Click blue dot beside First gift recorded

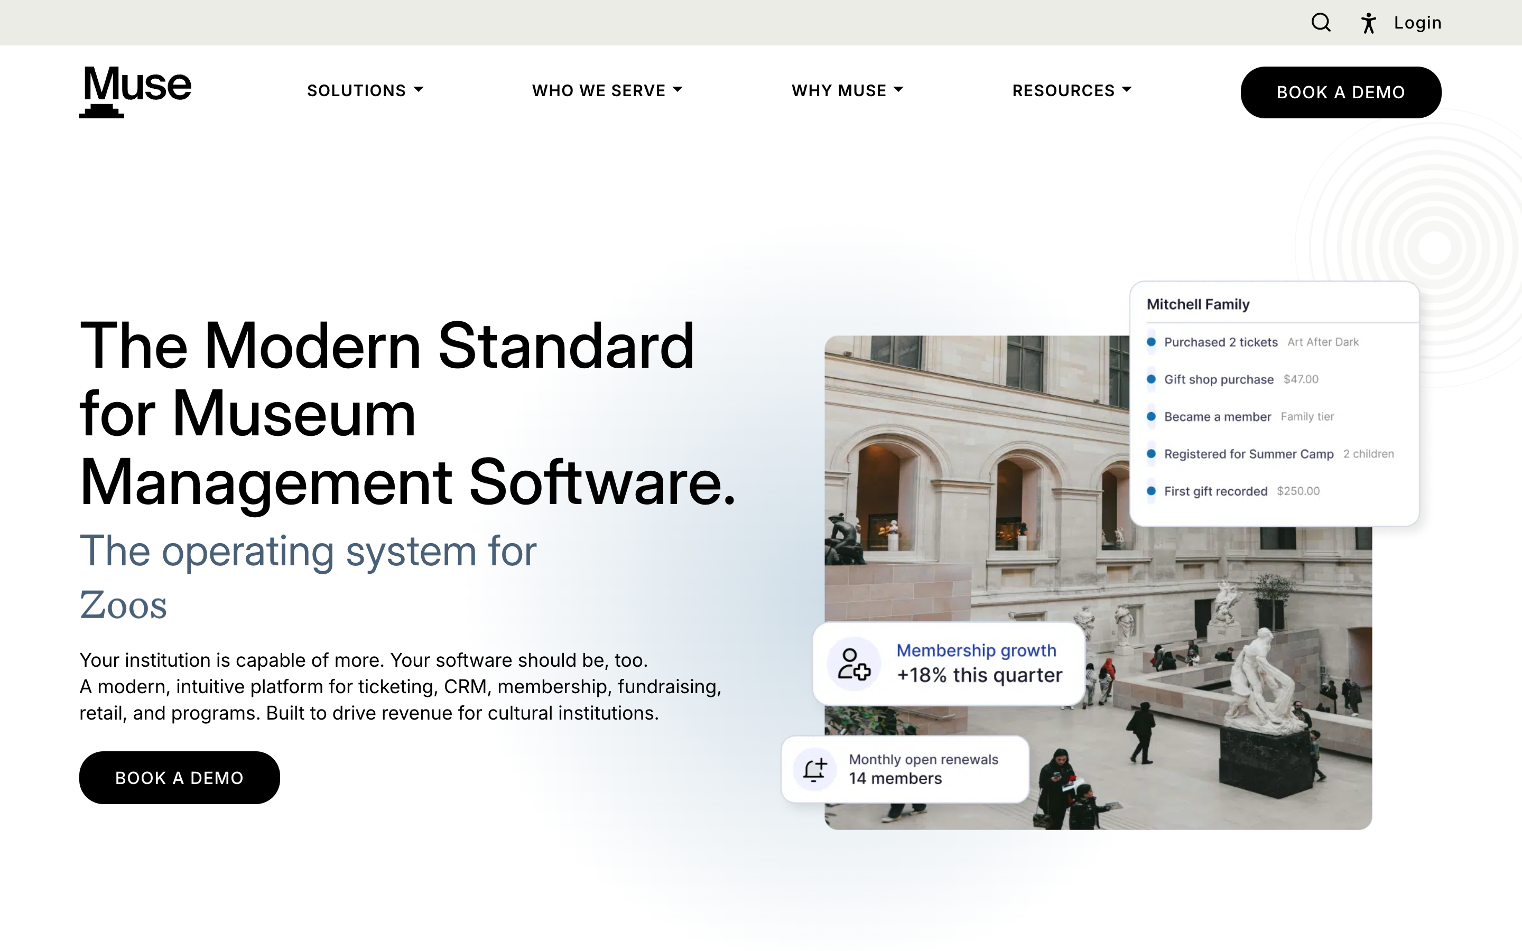tap(1151, 491)
